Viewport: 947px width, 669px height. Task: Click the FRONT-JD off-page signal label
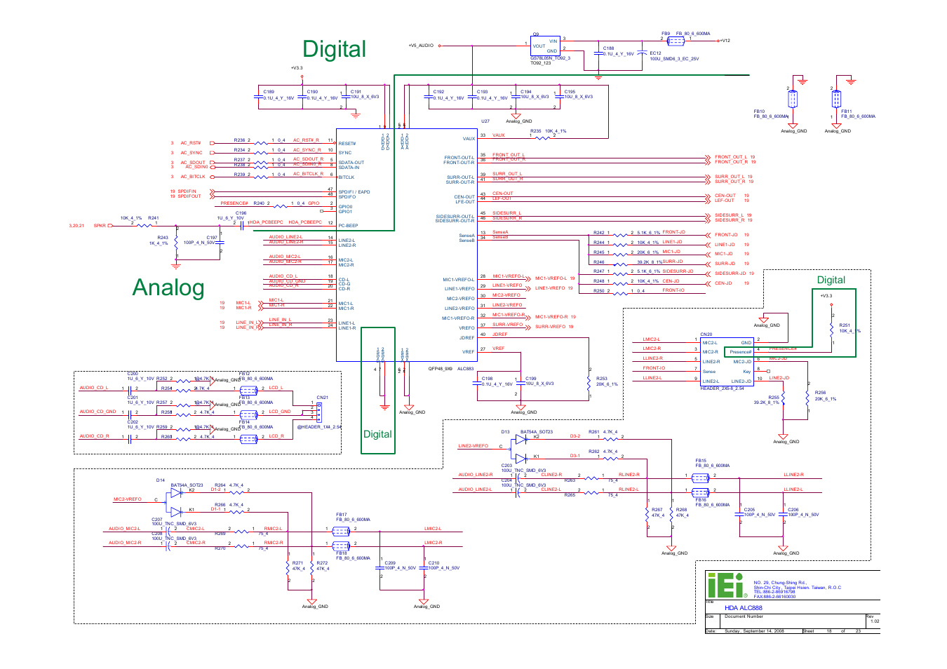click(726, 235)
